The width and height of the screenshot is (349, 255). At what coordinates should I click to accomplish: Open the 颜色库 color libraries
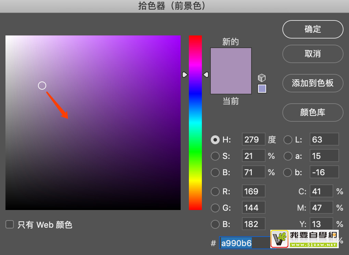313,112
